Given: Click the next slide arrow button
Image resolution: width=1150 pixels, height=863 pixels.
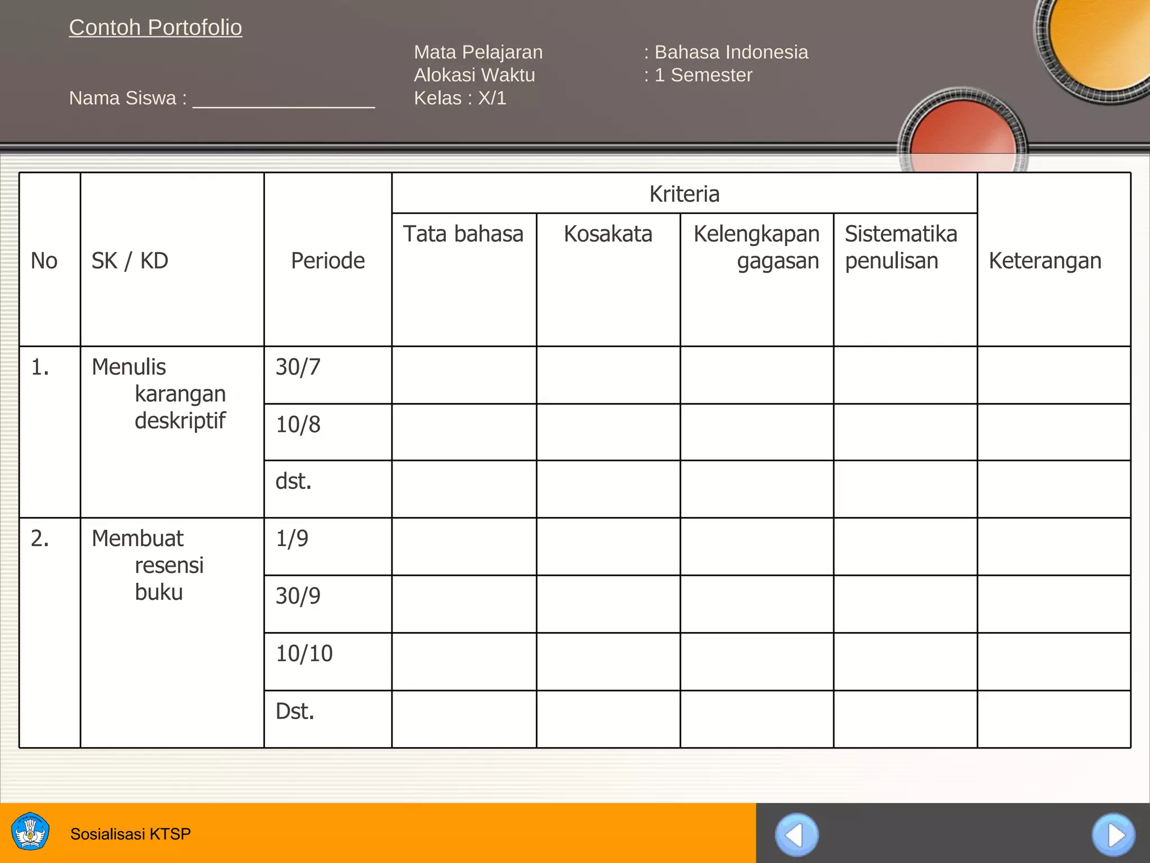Looking at the screenshot, I should 1113,835.
